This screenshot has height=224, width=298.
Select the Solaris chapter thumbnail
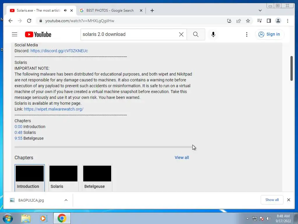(x=63, y=174)
